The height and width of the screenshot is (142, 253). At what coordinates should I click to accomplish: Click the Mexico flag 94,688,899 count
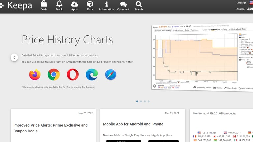tap(242, 140)
